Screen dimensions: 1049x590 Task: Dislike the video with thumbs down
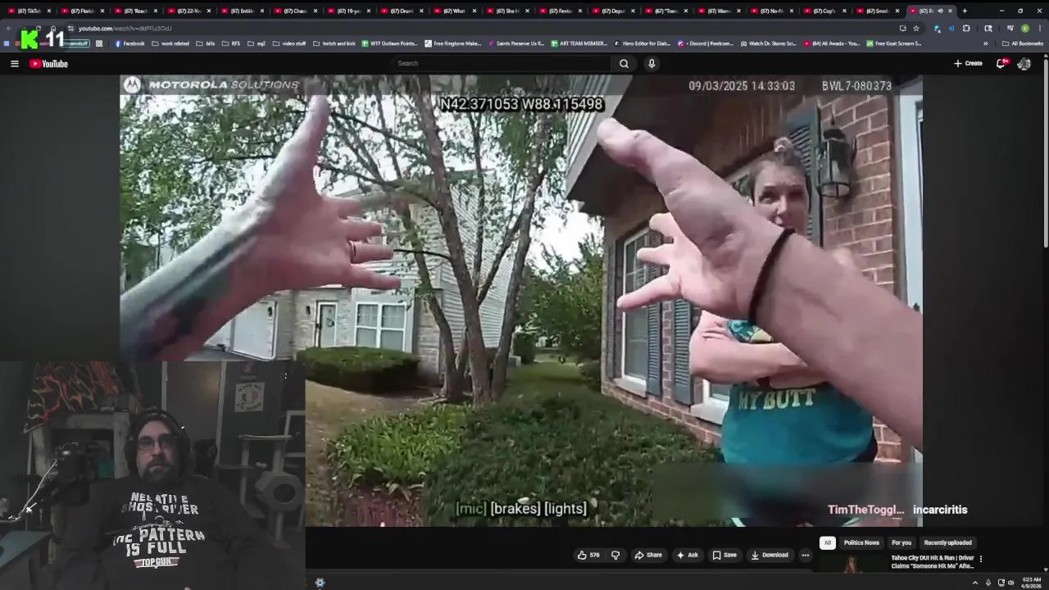615,555
